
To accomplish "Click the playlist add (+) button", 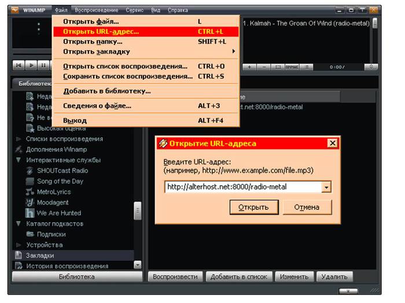I will [x=249, y=67].
